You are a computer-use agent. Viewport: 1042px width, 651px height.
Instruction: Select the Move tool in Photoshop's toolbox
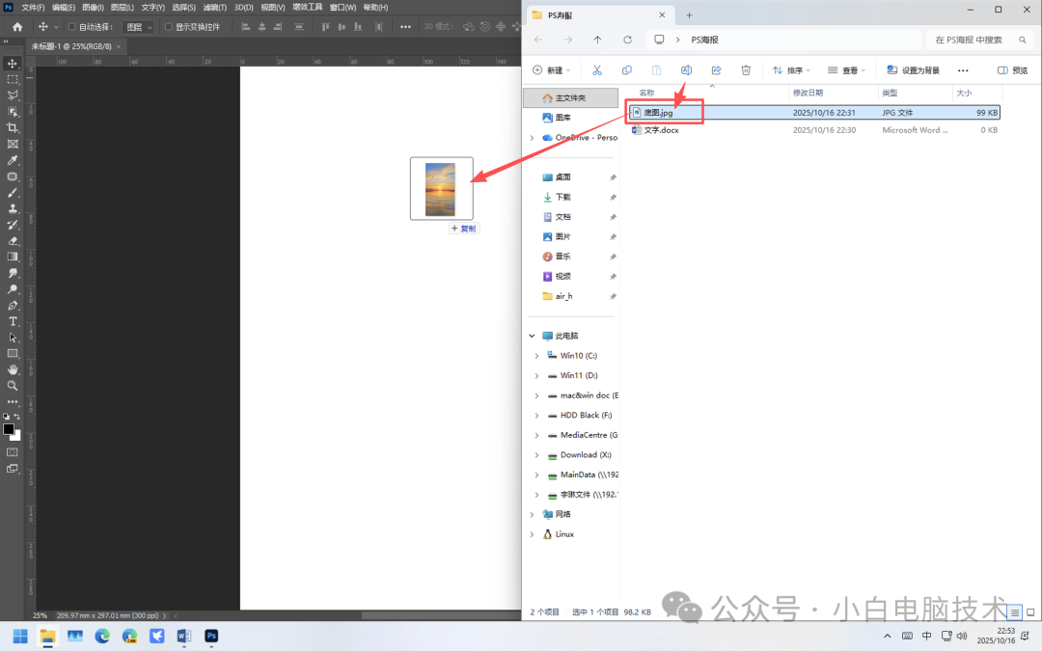[12, 63]
